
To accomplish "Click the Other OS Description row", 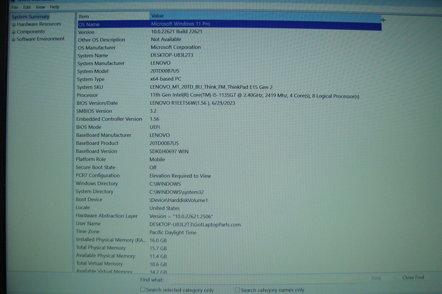I will pos(229,40).
